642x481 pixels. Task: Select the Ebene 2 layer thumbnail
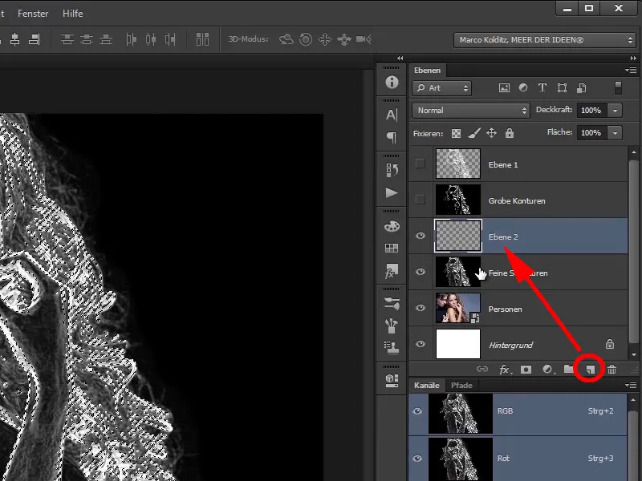(x=457, y=236)
